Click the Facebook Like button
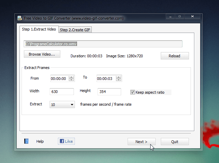This screenshot has width=219, height=163. click(66, 141)
